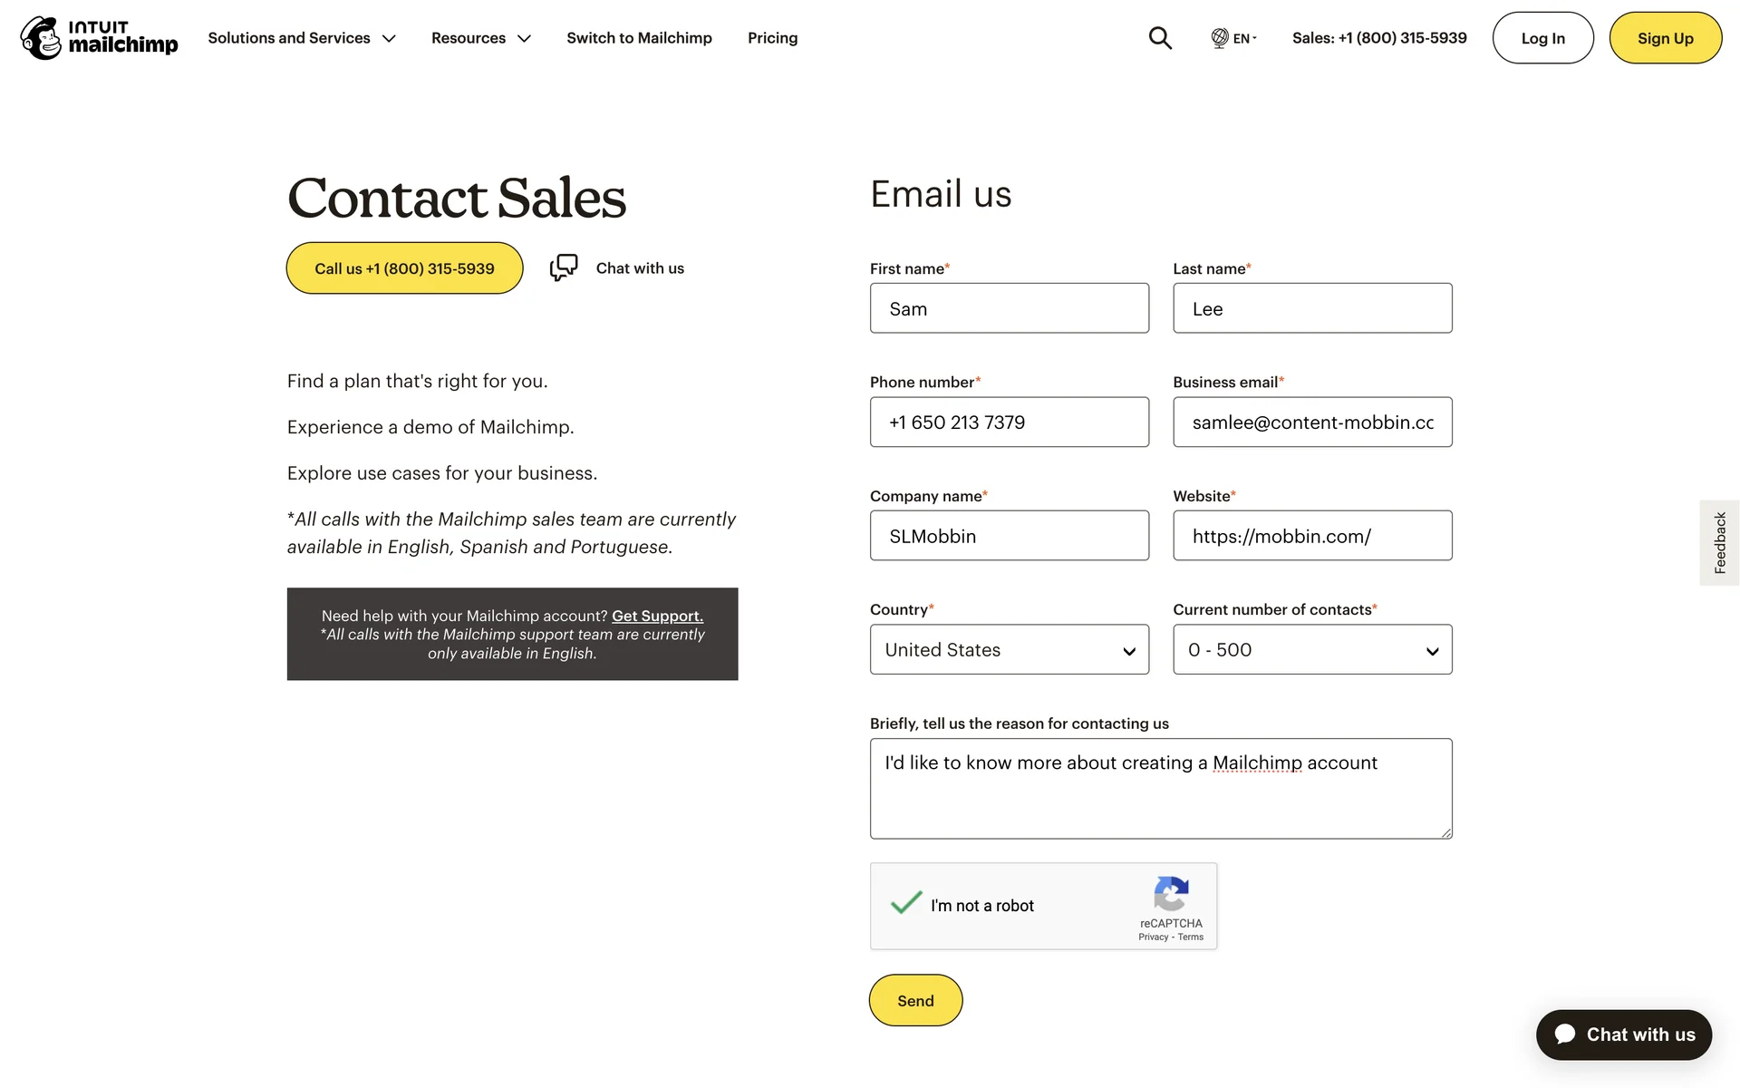Open Switch to Mailchimp page

(x=639, y=38)
